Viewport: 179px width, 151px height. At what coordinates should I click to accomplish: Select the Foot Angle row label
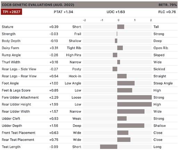click(10, 83)
